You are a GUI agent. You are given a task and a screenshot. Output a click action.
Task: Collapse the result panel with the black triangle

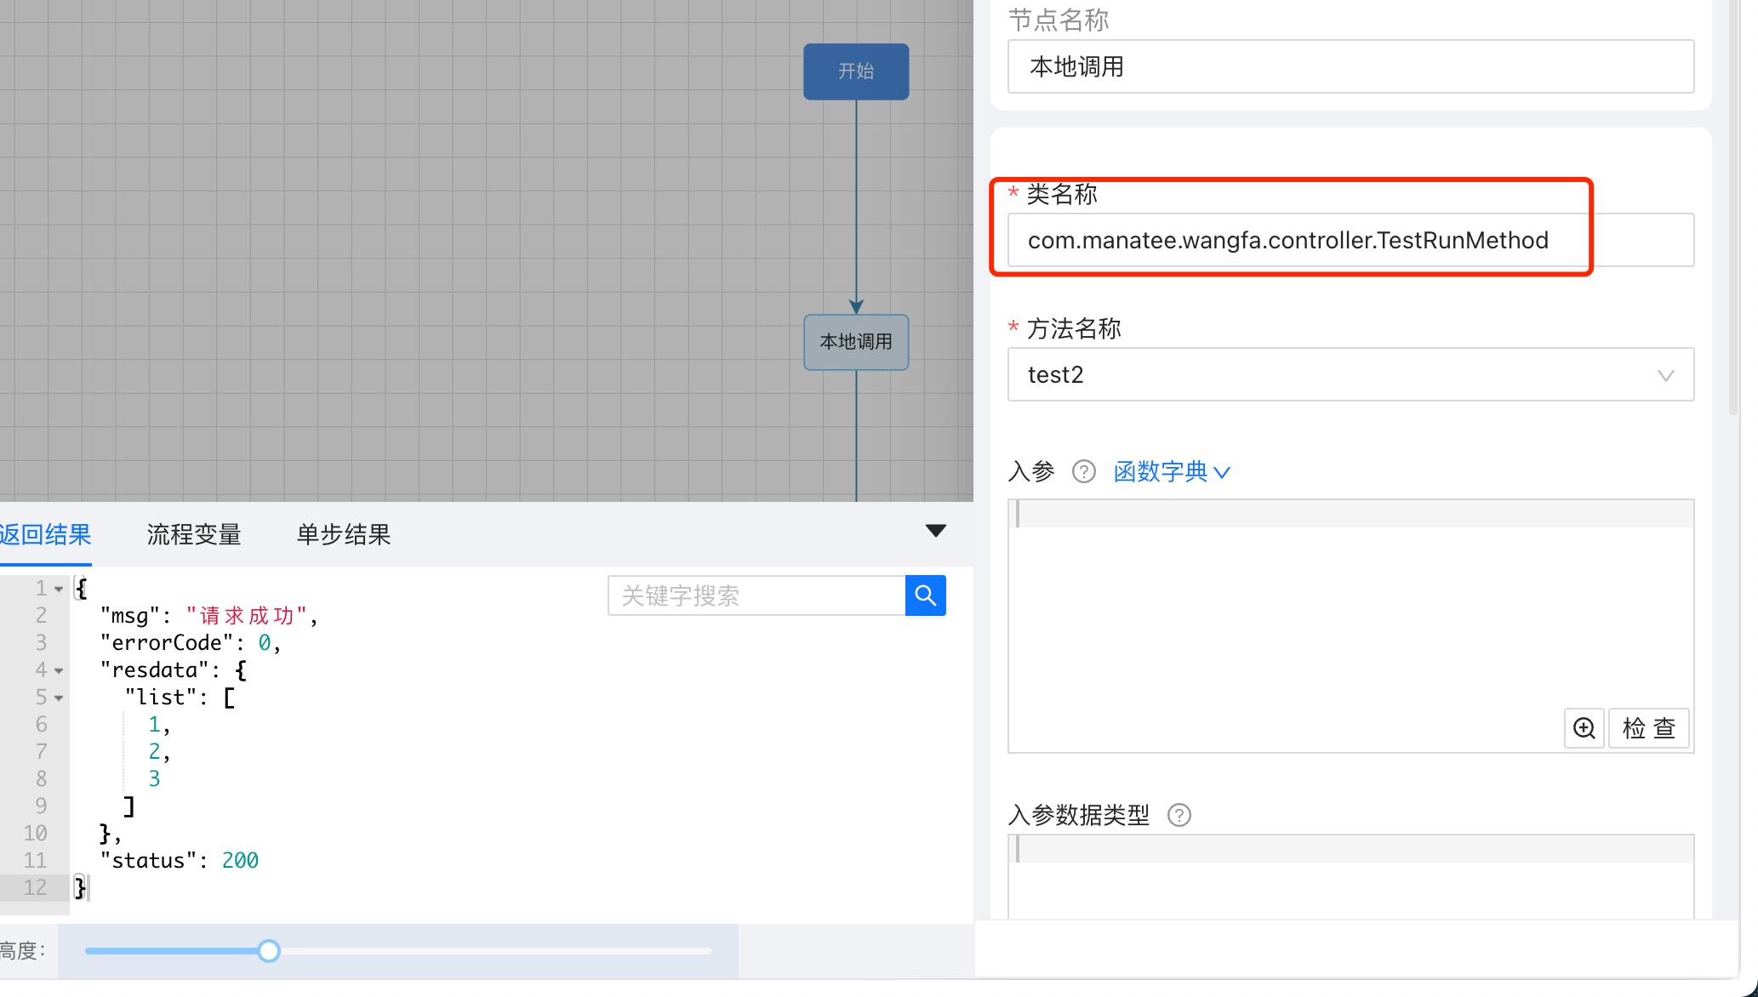[935, 531]
